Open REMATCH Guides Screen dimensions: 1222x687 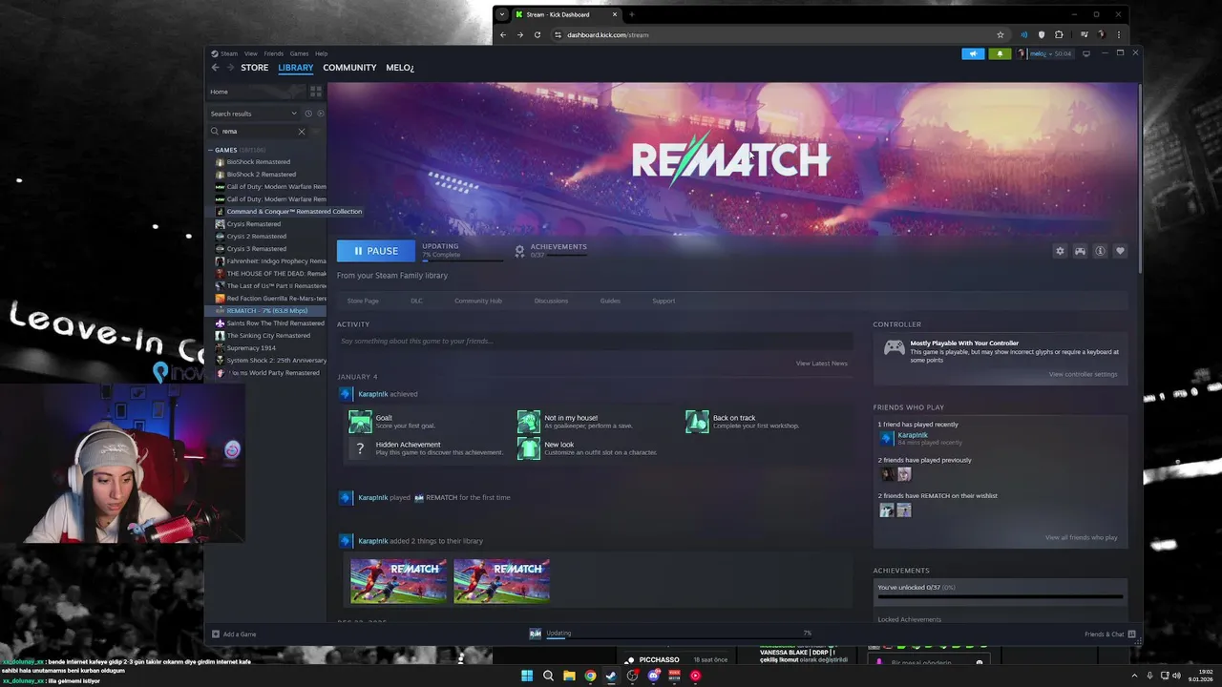610,301
